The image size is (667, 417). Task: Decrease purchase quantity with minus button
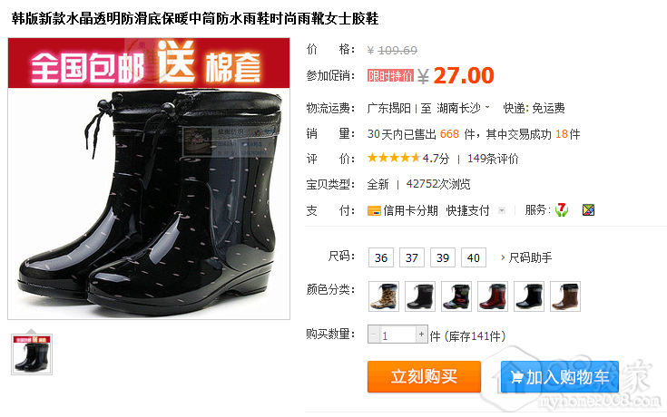(x=374, y=335)
